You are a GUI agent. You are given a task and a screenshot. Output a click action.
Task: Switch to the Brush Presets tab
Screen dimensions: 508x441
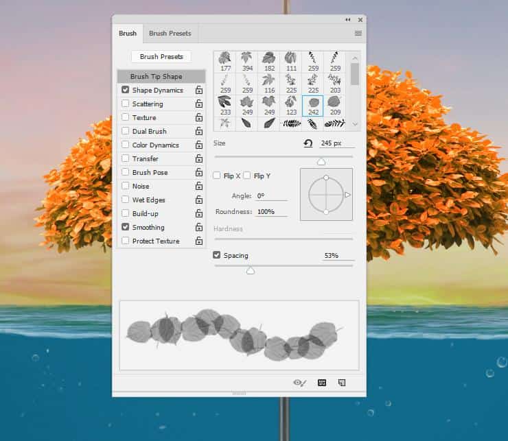tap(170, 34)
